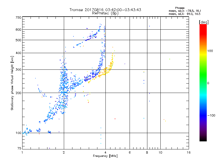Click the '6' x-axis tick label
This screenshot has width=222, height=166.
pos(130,152)
